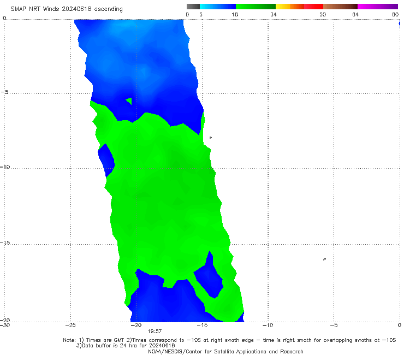This screenshot has height=355, width=404.
Task: Click the NOAA/NESDIS credit line
Action: tap(225, 351)
